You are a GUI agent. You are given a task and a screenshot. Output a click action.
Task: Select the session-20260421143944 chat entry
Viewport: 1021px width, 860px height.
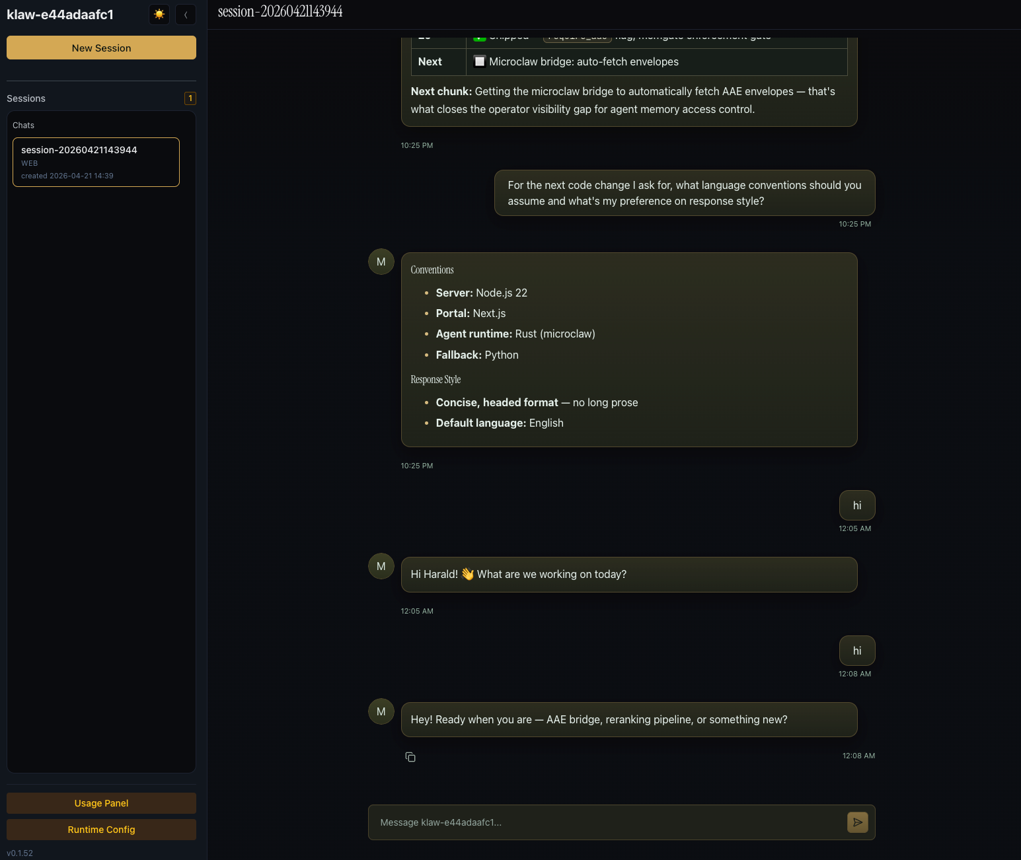pyautogui.click(x=95, y=162)
